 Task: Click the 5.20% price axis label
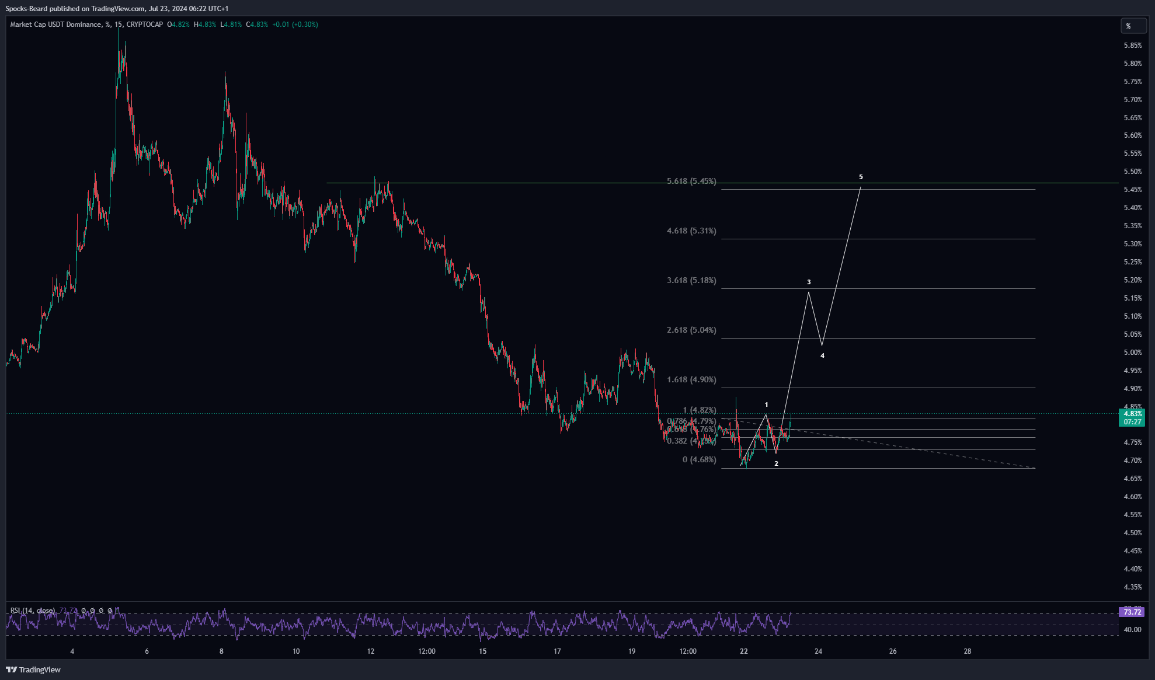[1132, 280]
